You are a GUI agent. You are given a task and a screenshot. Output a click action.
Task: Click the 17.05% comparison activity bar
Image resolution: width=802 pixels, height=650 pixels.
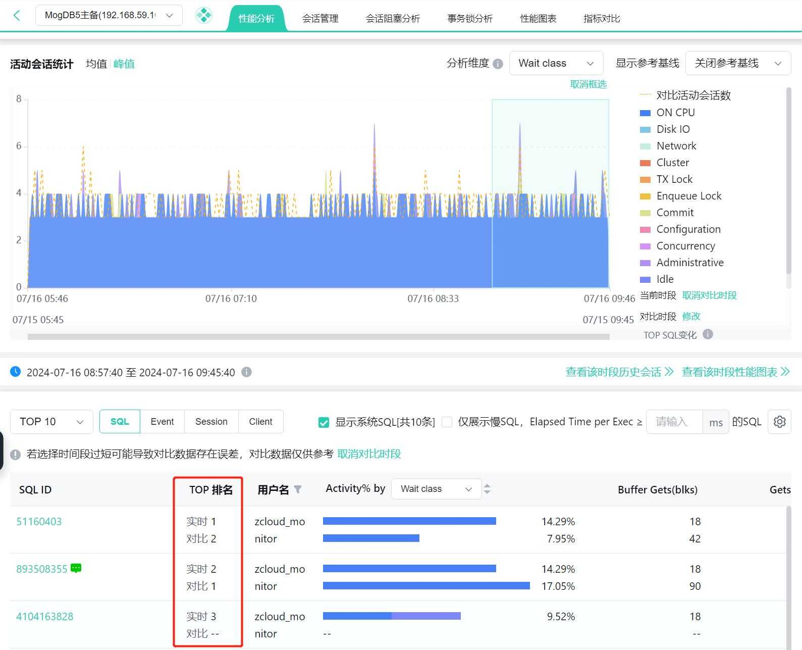(x=426, y=586)
